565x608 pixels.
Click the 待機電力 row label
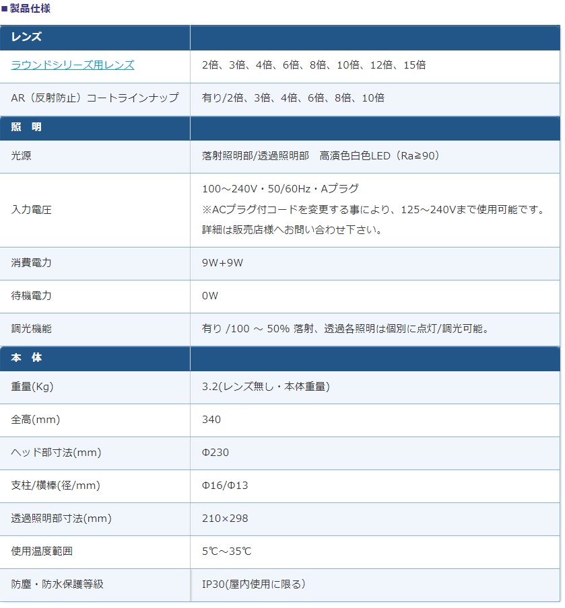point(31,296)
